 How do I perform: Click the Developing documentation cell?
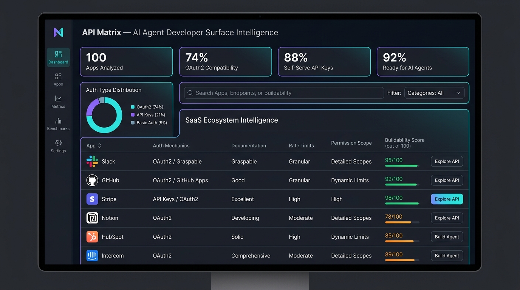pos(245,218)
